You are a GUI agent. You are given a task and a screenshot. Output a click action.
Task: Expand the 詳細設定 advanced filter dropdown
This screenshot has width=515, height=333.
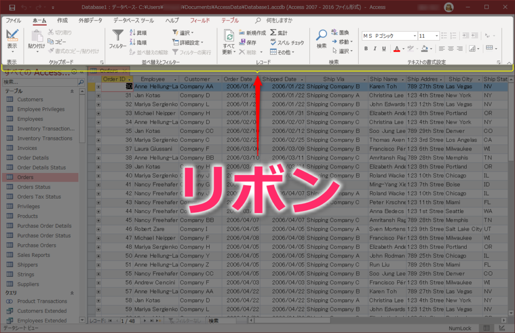click(x=203, y=42)
